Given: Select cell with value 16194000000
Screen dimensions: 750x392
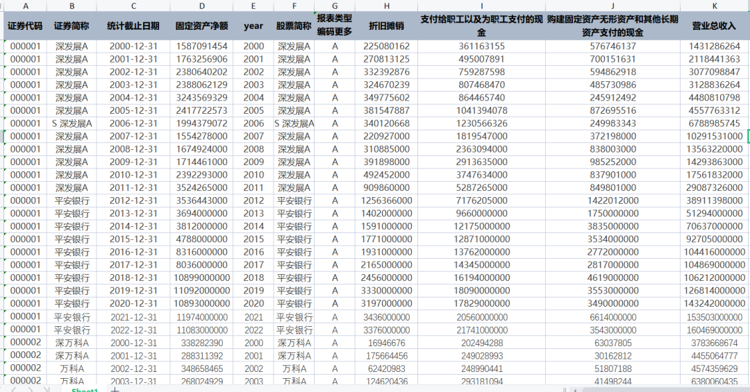Looking at the screenshot, I should (481, 278).
